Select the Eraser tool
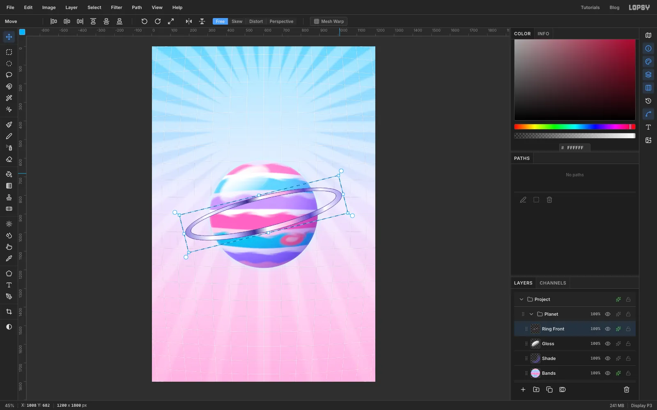Viewport: 657px width, 410px height. [x=9, y=159]
